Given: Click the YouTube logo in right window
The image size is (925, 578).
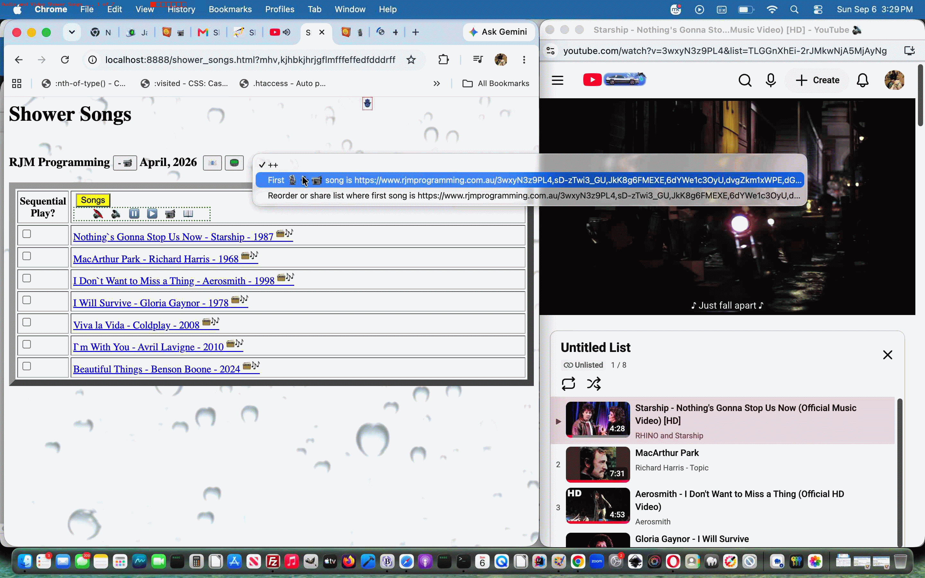Looking at the screenshot, I should pyautogui.click(x=614, y=80).
